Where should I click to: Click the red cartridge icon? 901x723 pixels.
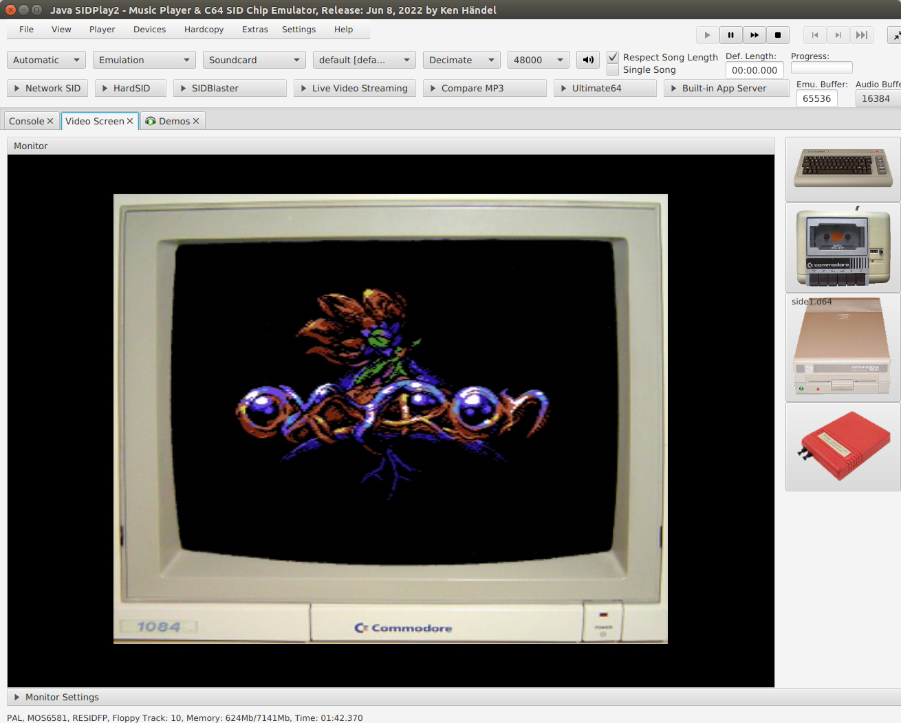[x=843, y=447]
